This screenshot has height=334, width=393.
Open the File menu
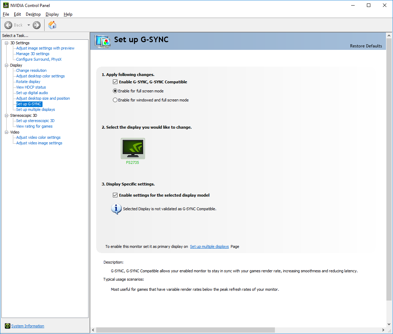coord(6,14)
